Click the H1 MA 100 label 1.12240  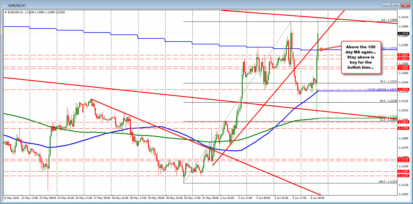tap(382, 89)
